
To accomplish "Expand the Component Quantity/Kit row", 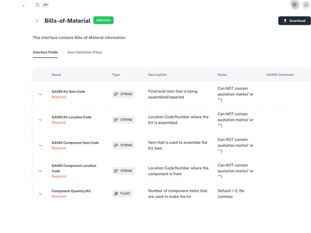I will click(x=40, y=194).
